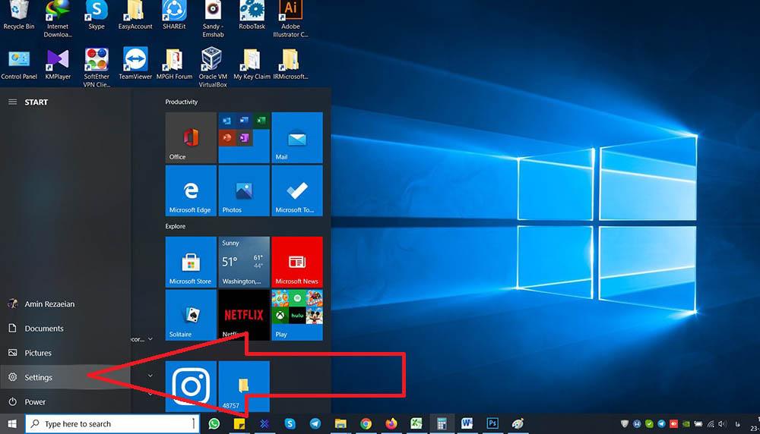Open Microsoft Edge tile
This screenshot has width=760, height=434.
click(191, 190)
